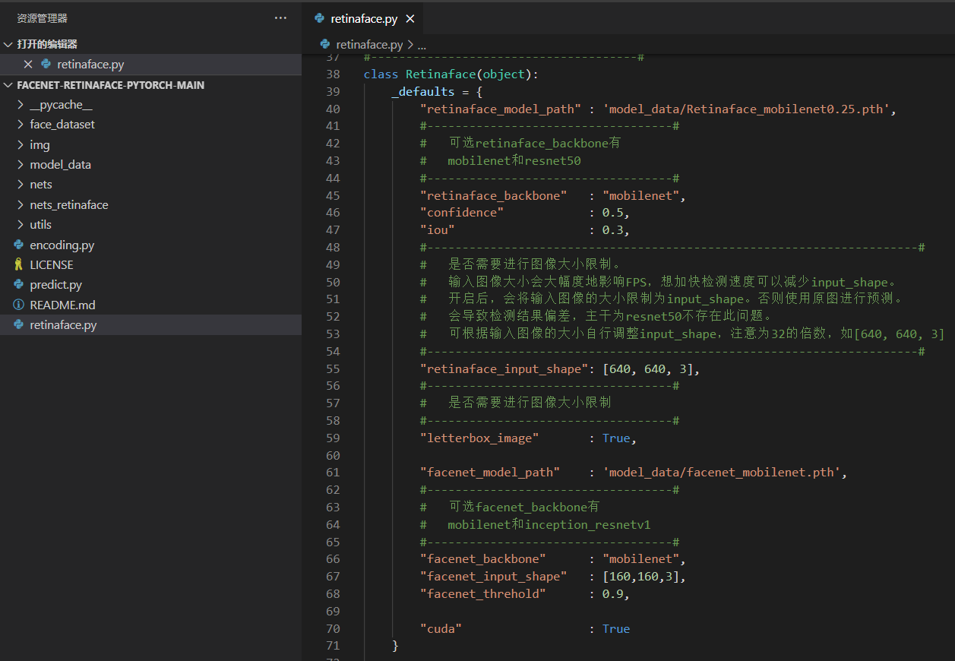
Task: Click the info icon beside README.md
Action: click(x=19, y=305)
